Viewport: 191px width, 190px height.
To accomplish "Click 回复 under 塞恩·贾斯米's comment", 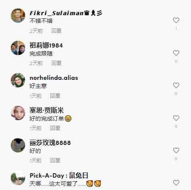I will pyautogui.click(x=55, y=128).
